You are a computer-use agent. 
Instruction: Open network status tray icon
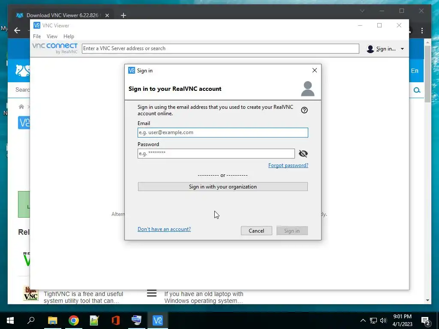[x=373, y=320]
